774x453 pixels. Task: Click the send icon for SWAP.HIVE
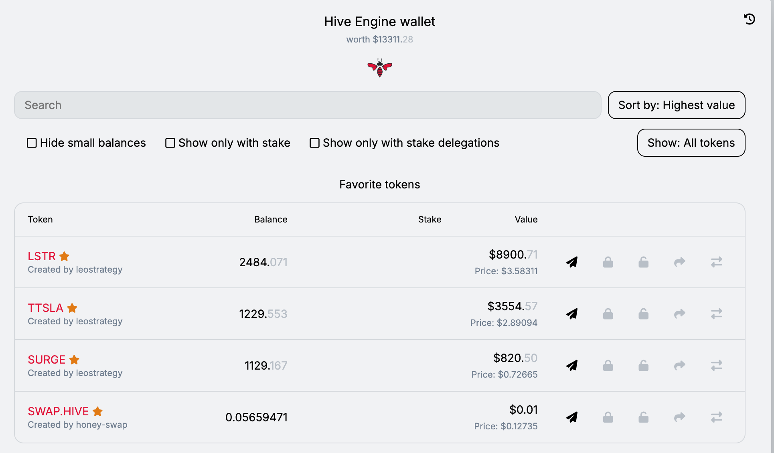[572, 417]
